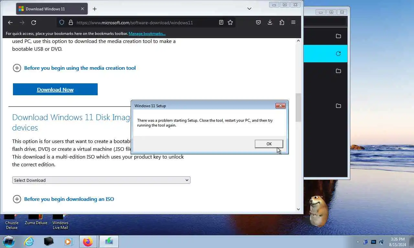
Task: Open Windows Media Player from the taskbar
Action: 68,242
